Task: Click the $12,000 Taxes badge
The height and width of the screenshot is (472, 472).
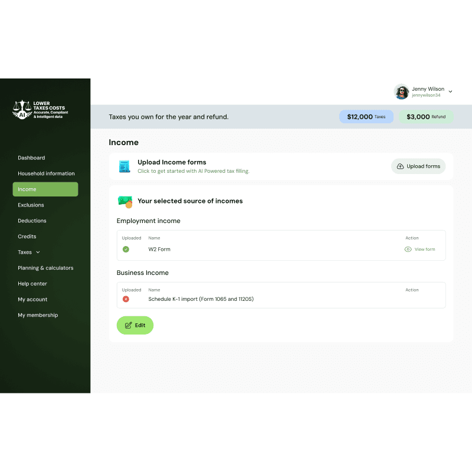Action: pyautogui.click(x=366, y=117)
